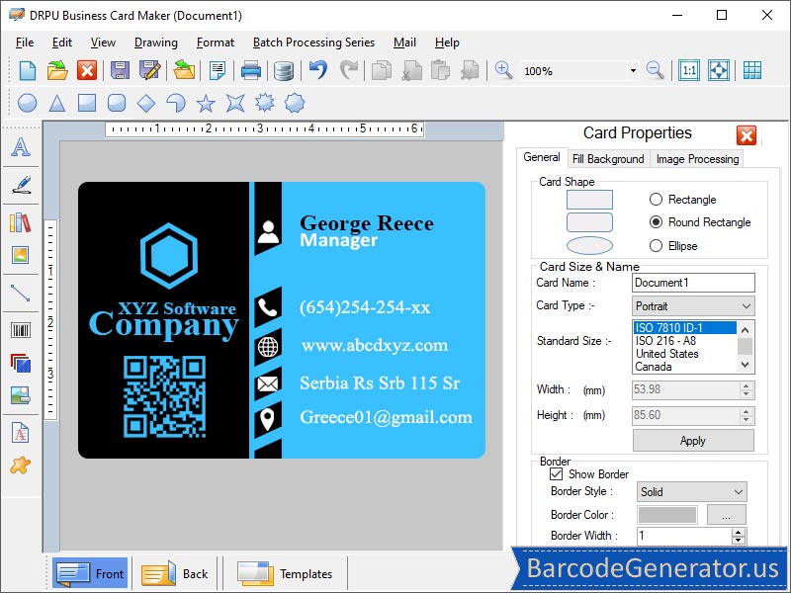The height and width of the screenshot is (593, 791).
Task: Switch to the Back card side
Action: [175, 573]
